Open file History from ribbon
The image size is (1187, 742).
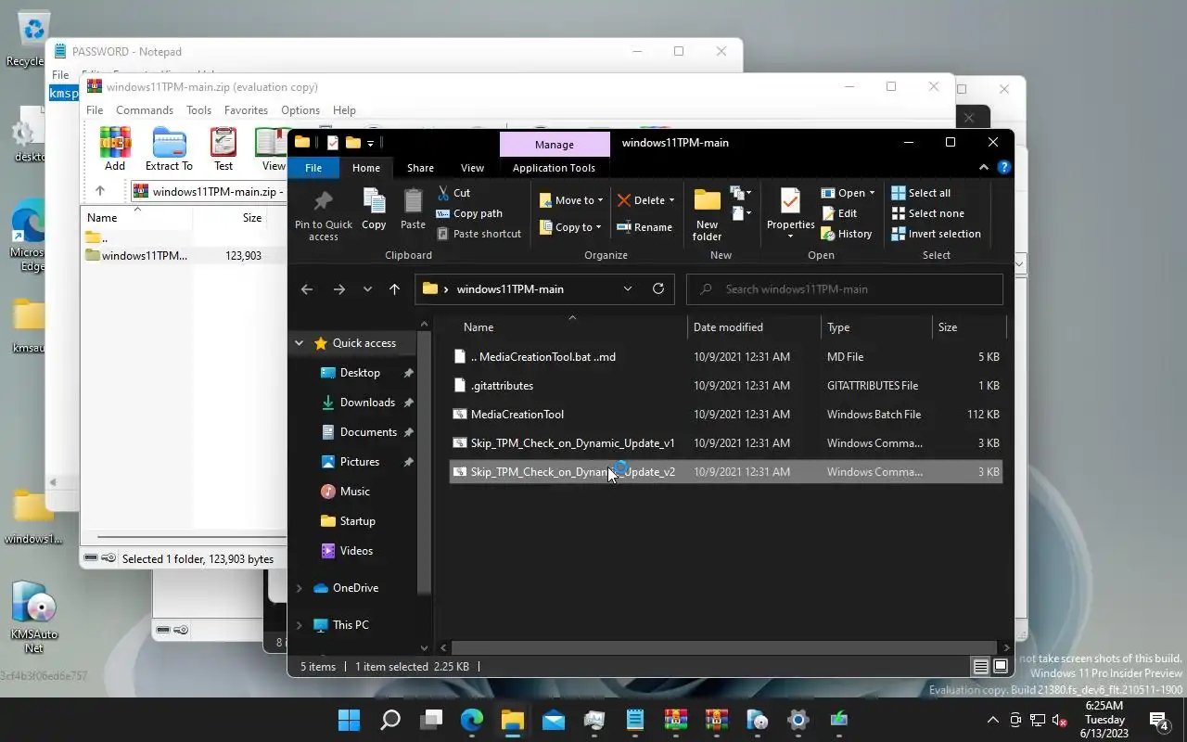click(847, 234)
